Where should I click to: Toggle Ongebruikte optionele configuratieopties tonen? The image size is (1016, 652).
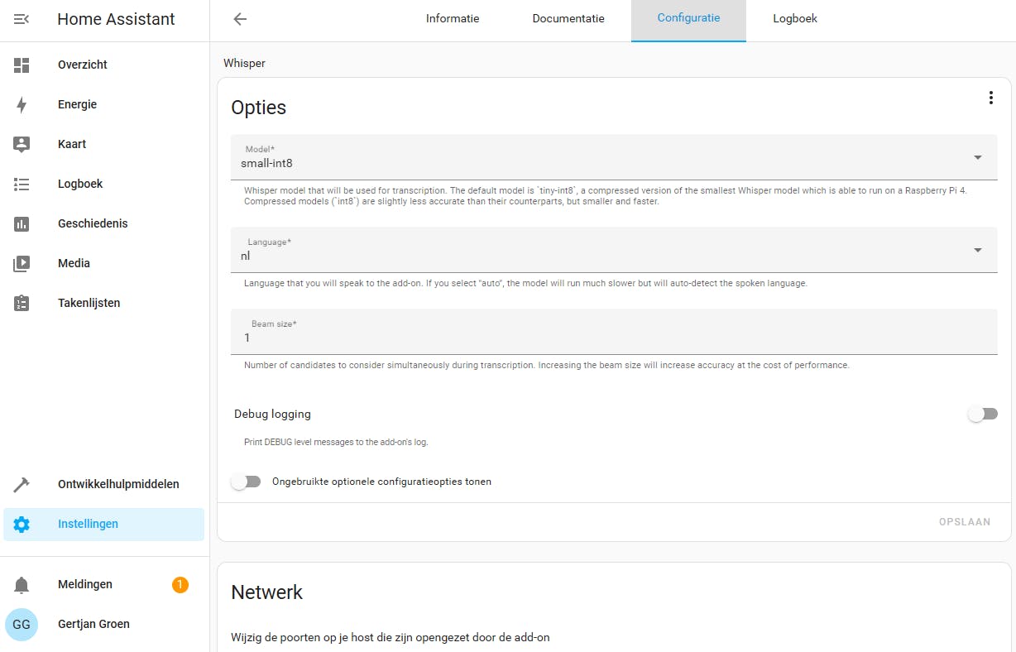pos(246,482)
